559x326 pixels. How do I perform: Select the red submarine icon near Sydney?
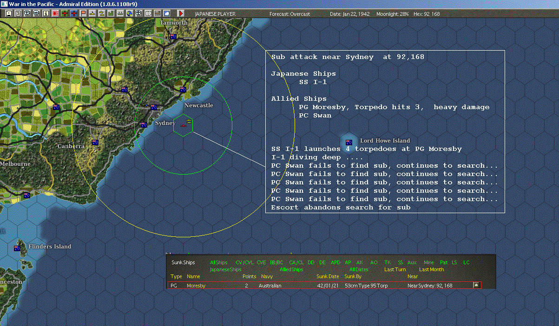tap(184, 125)
